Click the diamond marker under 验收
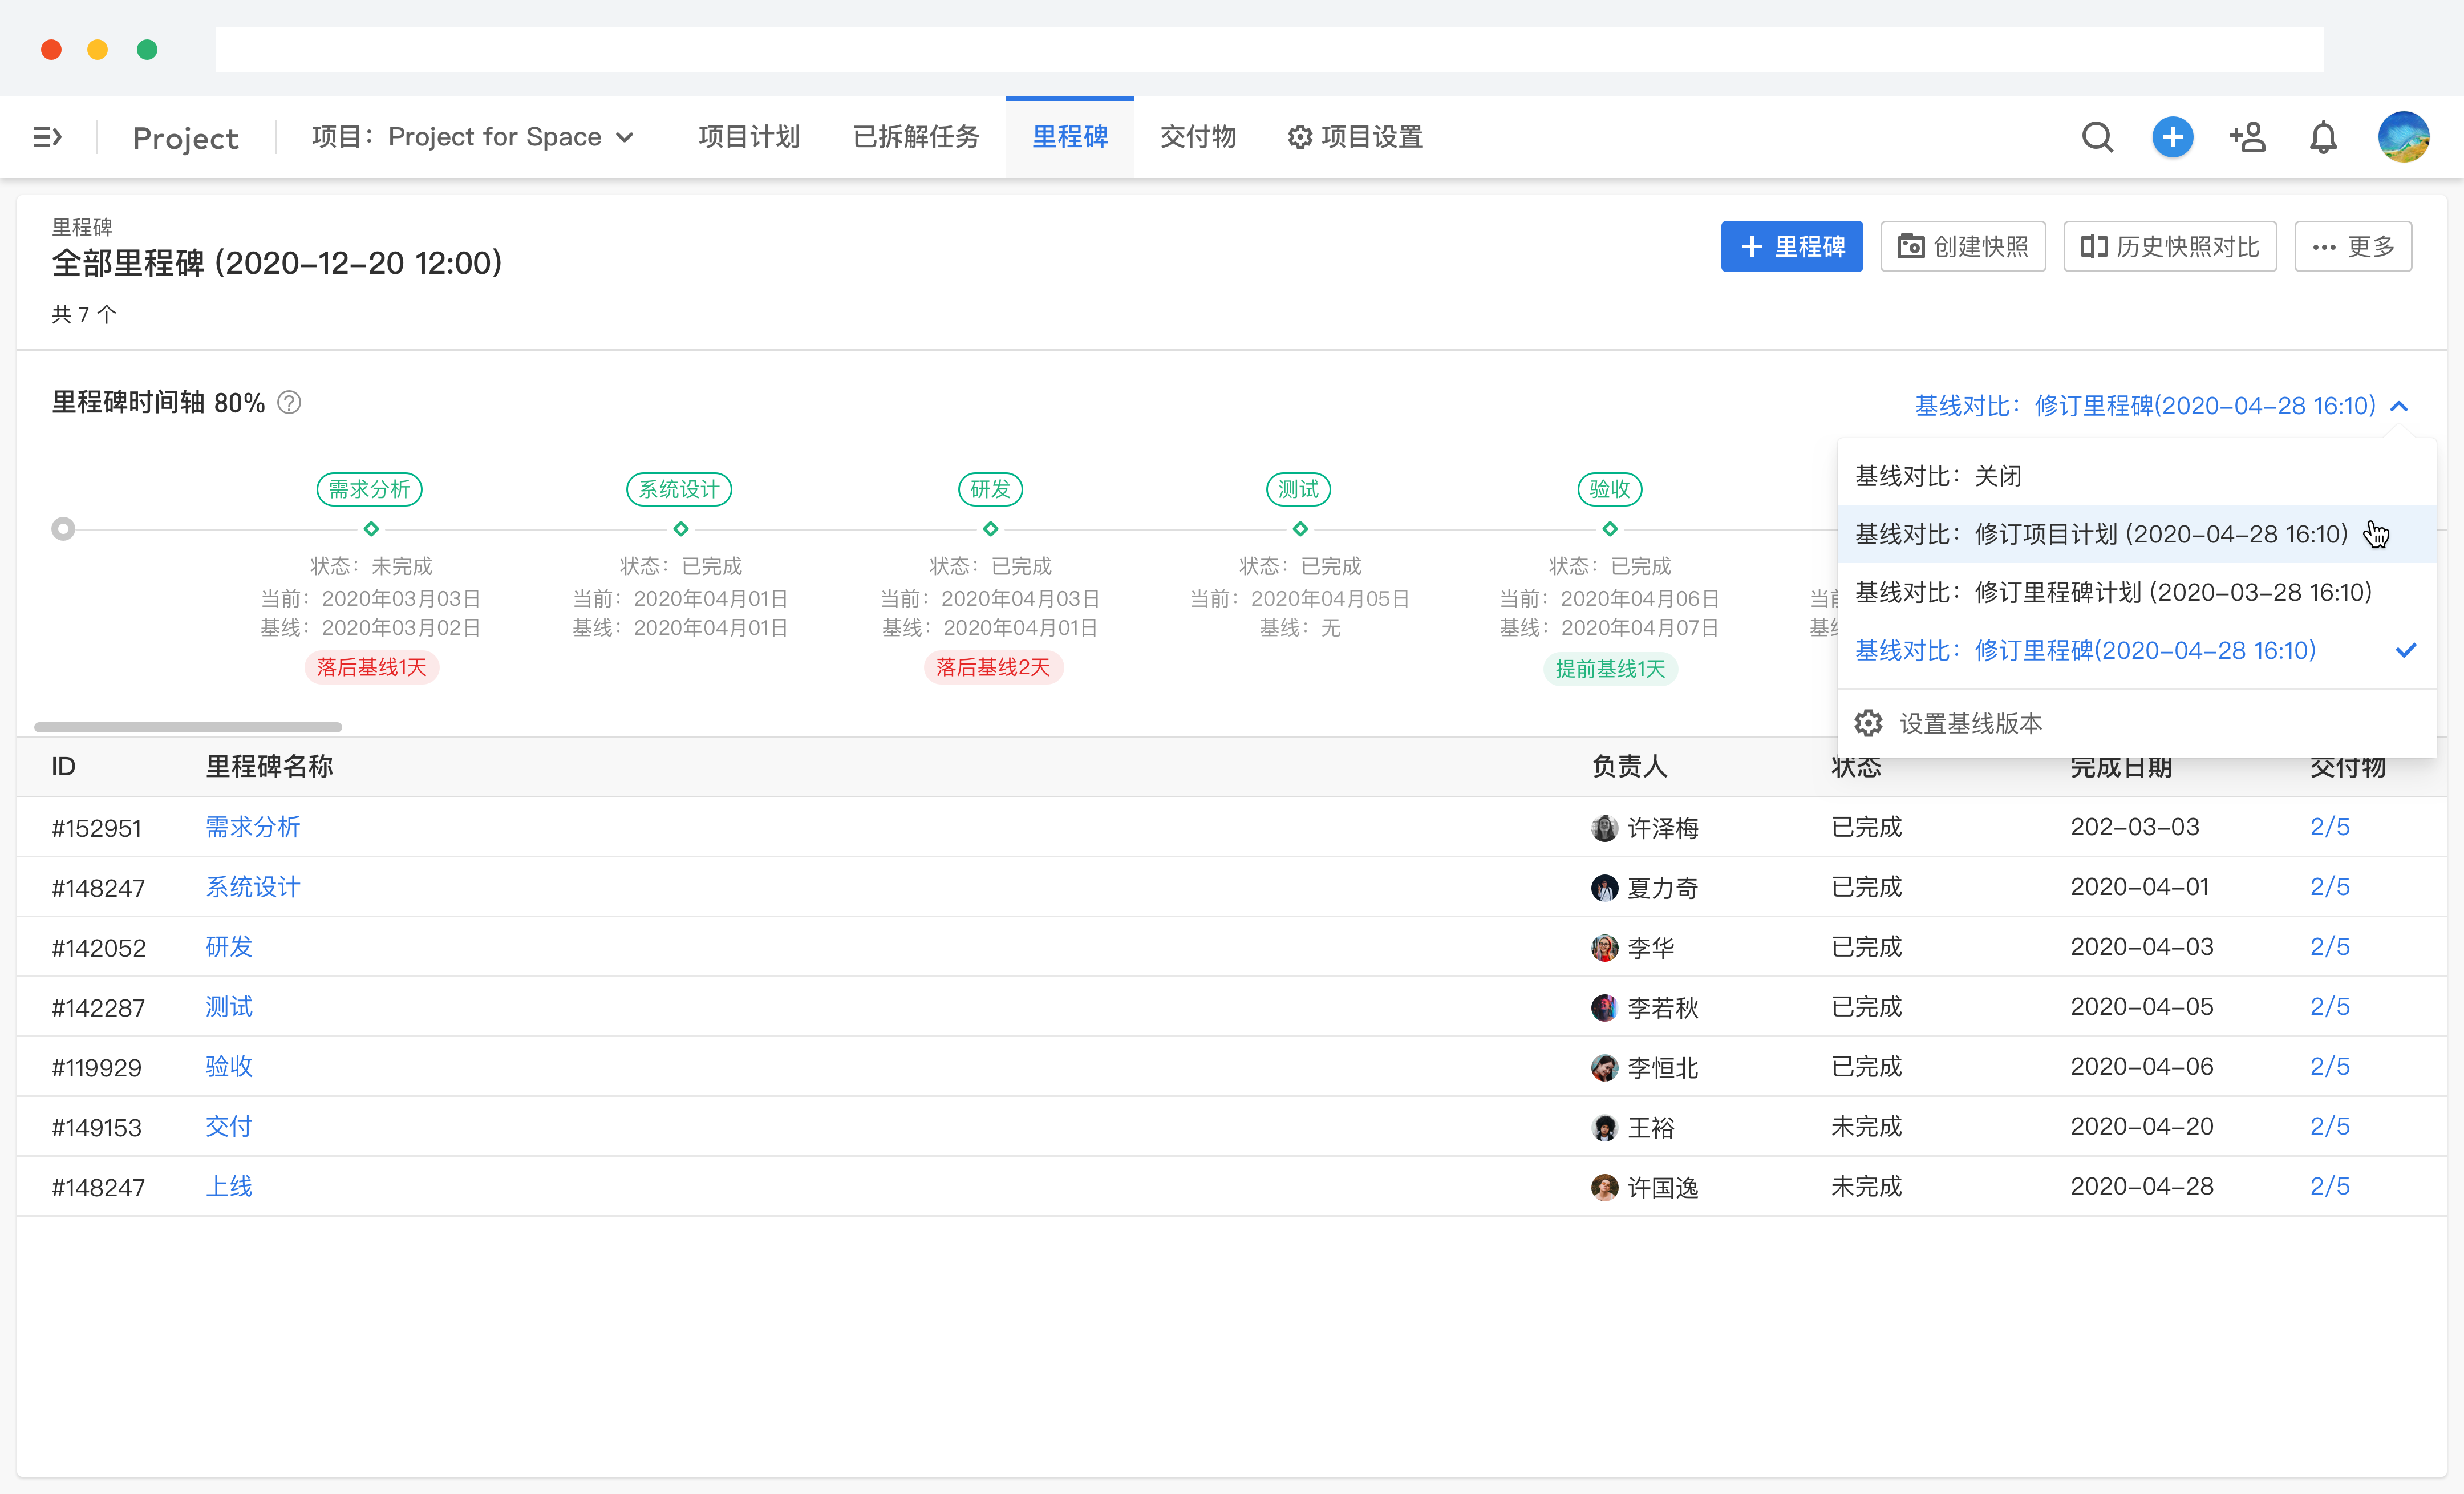The width and height of the screenshot is (2464, 1494). click(x=1609, y=529)
